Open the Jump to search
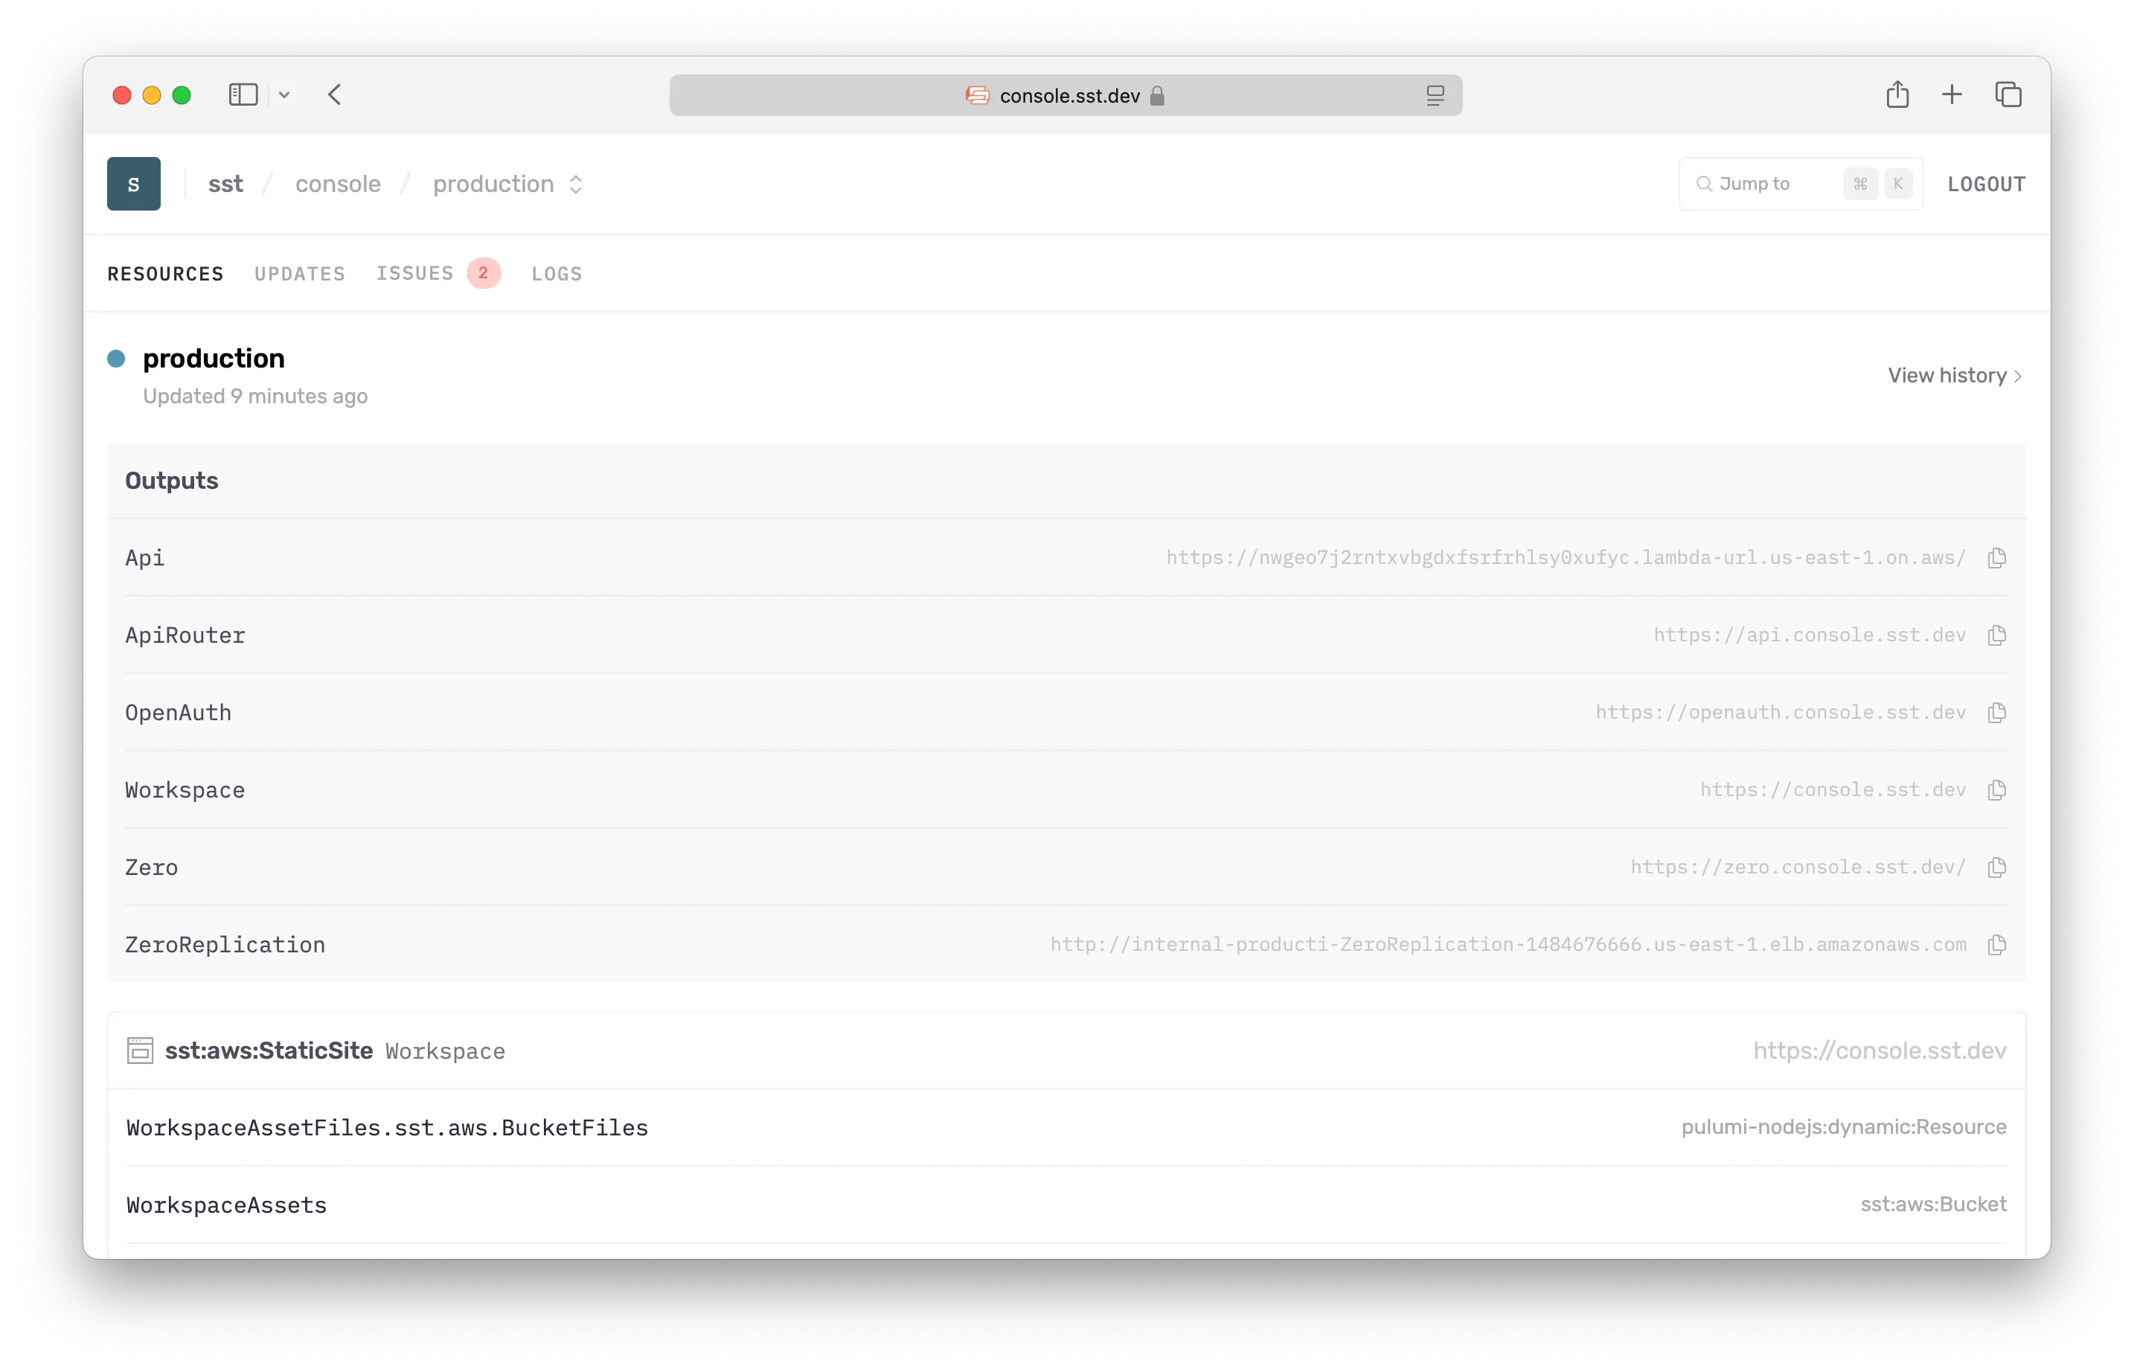The width and height of the screenshot is (2134, 1369). tap(1796, 184)
